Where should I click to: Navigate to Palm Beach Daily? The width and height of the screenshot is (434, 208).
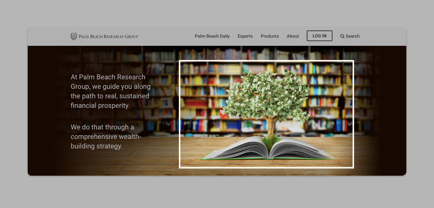[212, 36]
